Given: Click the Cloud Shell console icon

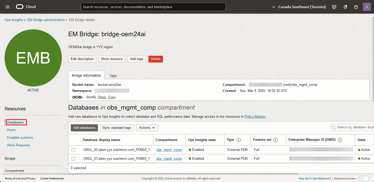Looking at the screenshot, I should [x=334, y=7].
